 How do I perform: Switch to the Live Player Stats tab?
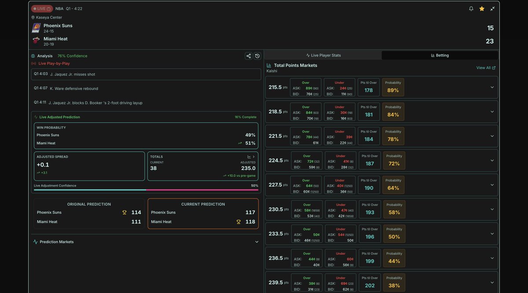click(323, 55)
